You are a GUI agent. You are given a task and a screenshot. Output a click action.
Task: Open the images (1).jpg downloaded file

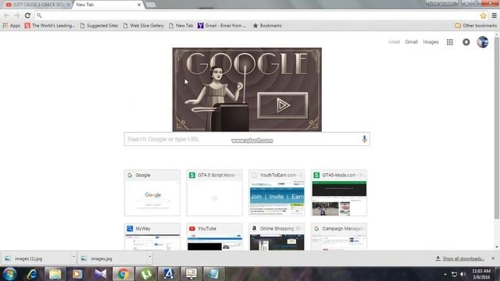click(x=37, y=258)
